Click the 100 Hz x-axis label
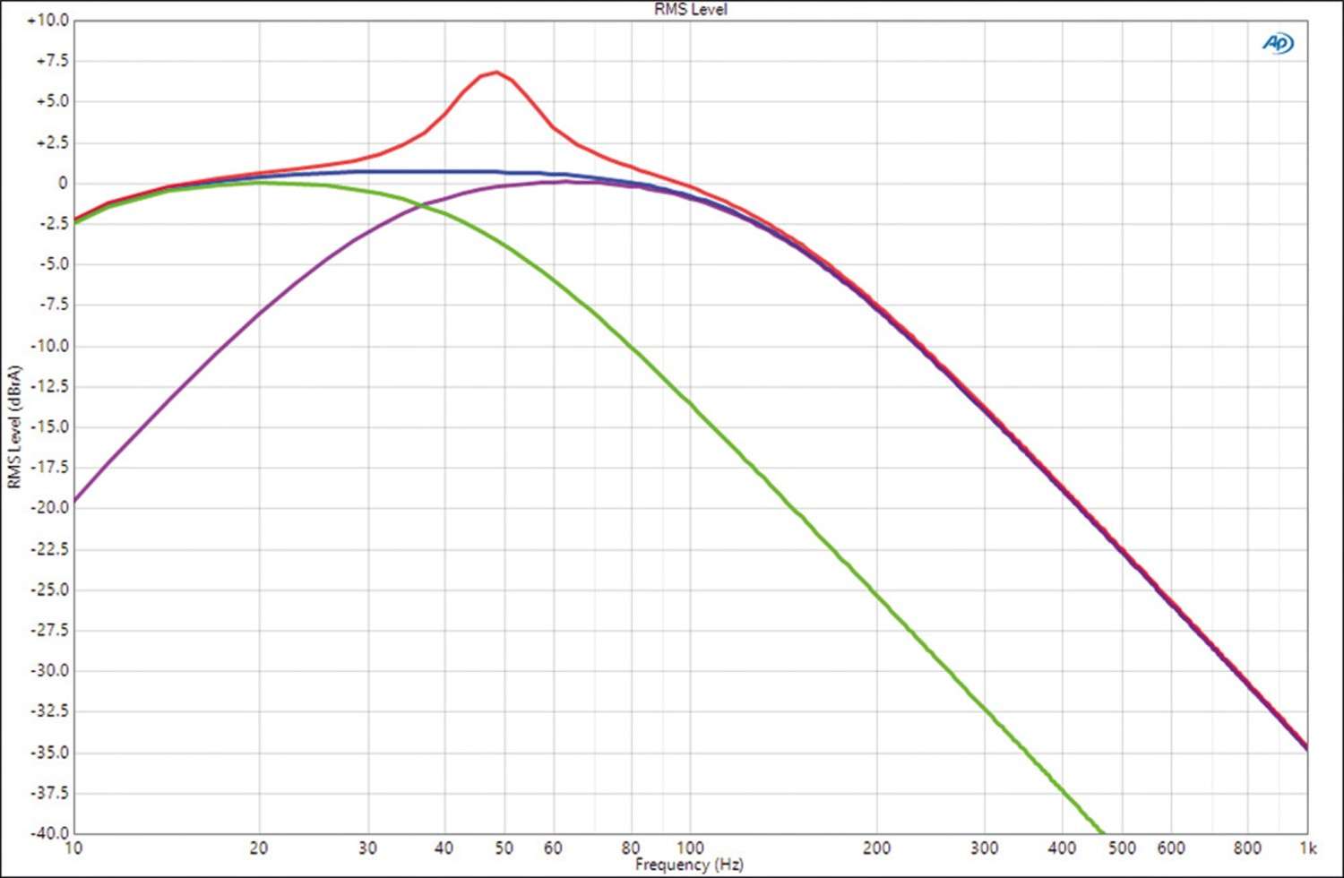 tap(690, 848)
